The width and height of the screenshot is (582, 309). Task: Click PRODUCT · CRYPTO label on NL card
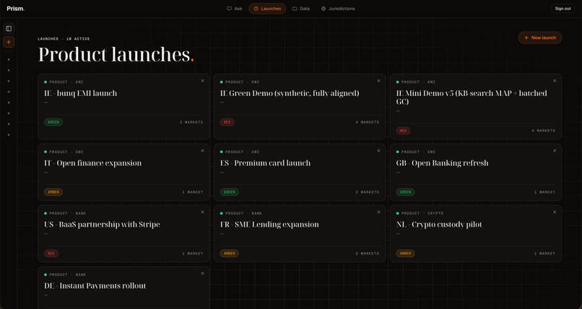[x=422, y=213]
